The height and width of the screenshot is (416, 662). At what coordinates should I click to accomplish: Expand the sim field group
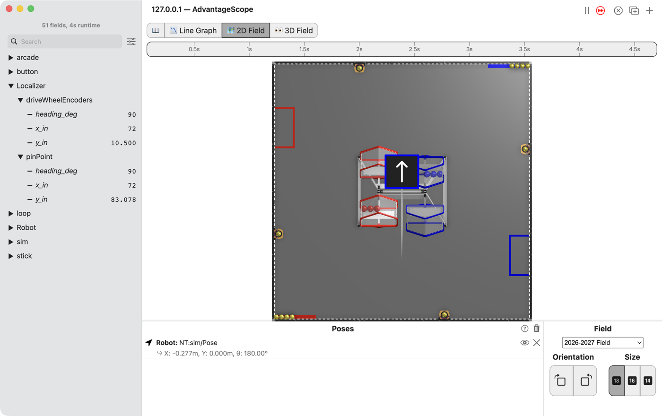click(x=11, y=242)
